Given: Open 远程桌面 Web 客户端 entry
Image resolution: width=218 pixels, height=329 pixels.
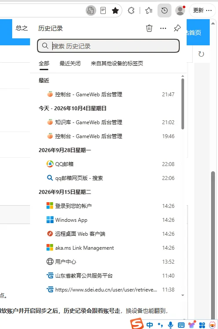Looking at the screenshot, I should tap(108, 234).
